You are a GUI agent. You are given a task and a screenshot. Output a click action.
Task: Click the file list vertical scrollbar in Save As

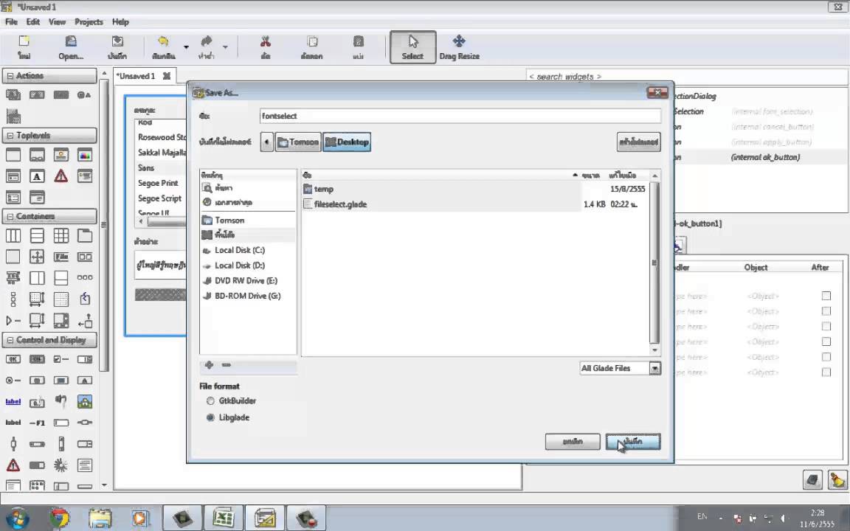click(x=654, y=263)
